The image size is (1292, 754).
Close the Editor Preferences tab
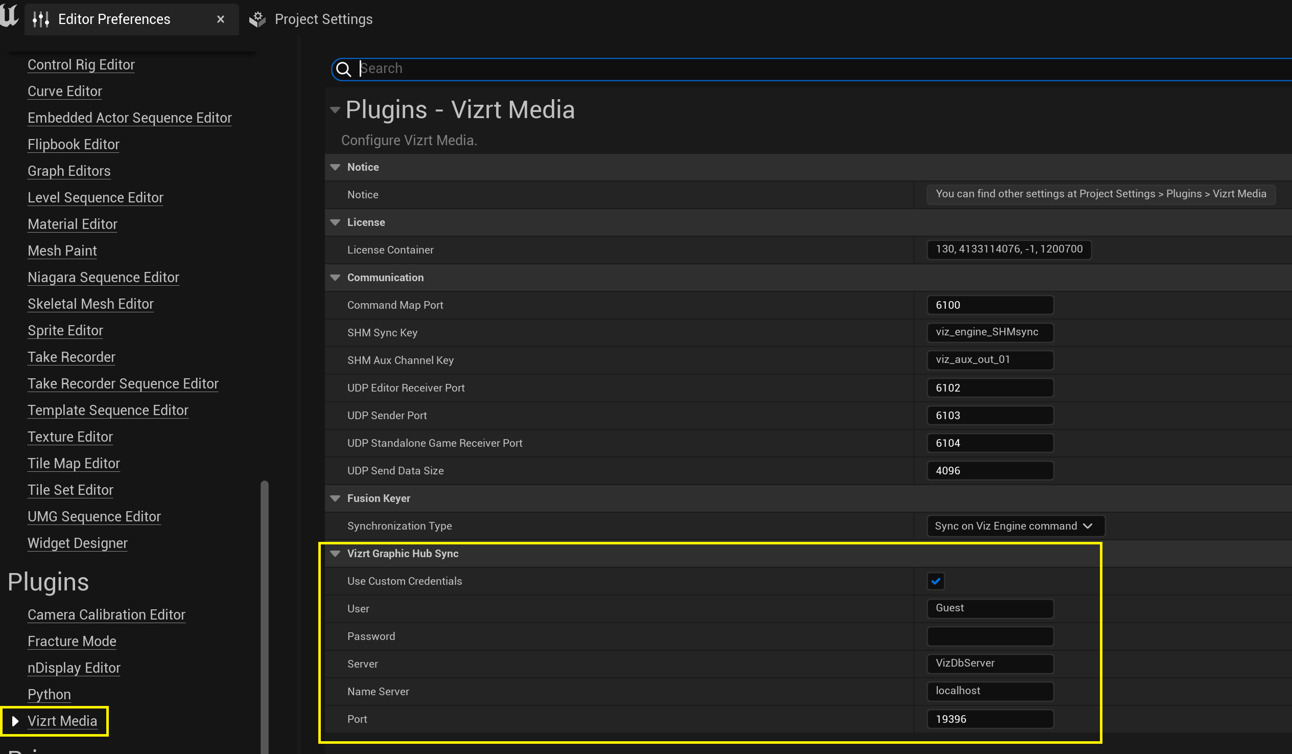point(221,19)
